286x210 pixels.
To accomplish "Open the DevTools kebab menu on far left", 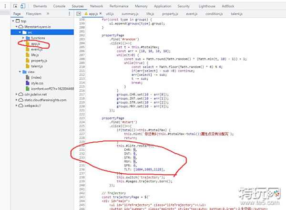I will point(5,6).
